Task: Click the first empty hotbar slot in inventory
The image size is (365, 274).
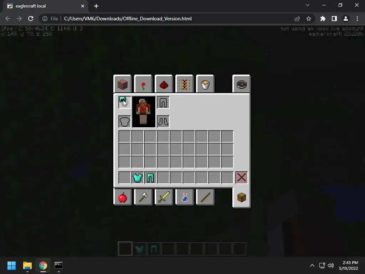Action: pyautogui.click(x=124, y=178)
